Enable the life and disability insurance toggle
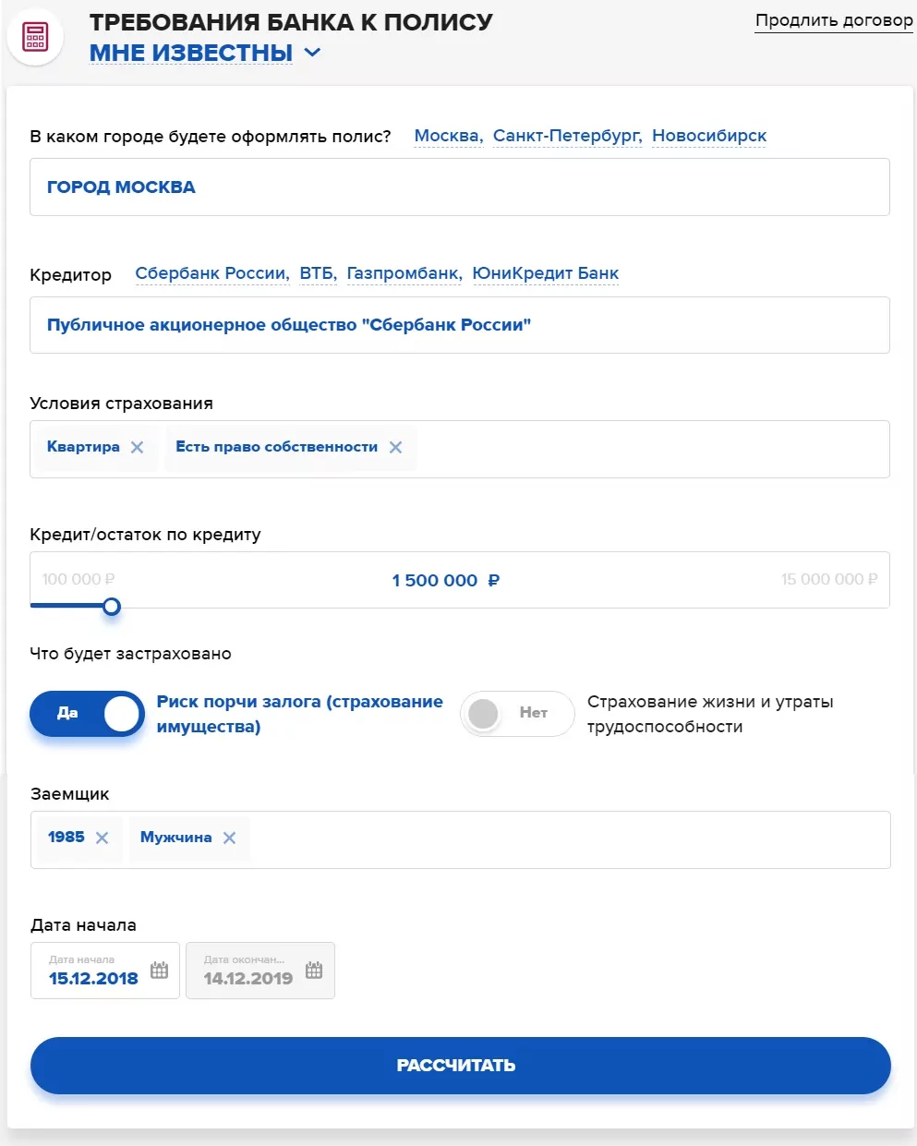Screen dimensions: 917x1146 (x=517, y=714)
